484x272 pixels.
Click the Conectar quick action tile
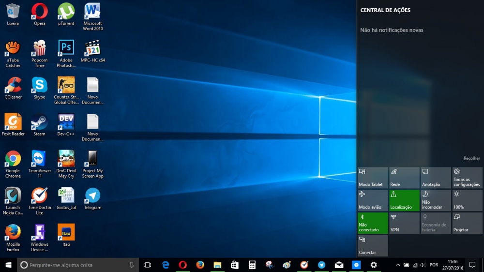click(373, 246)
